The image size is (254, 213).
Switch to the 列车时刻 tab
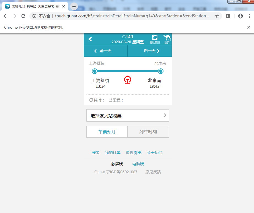148,132
